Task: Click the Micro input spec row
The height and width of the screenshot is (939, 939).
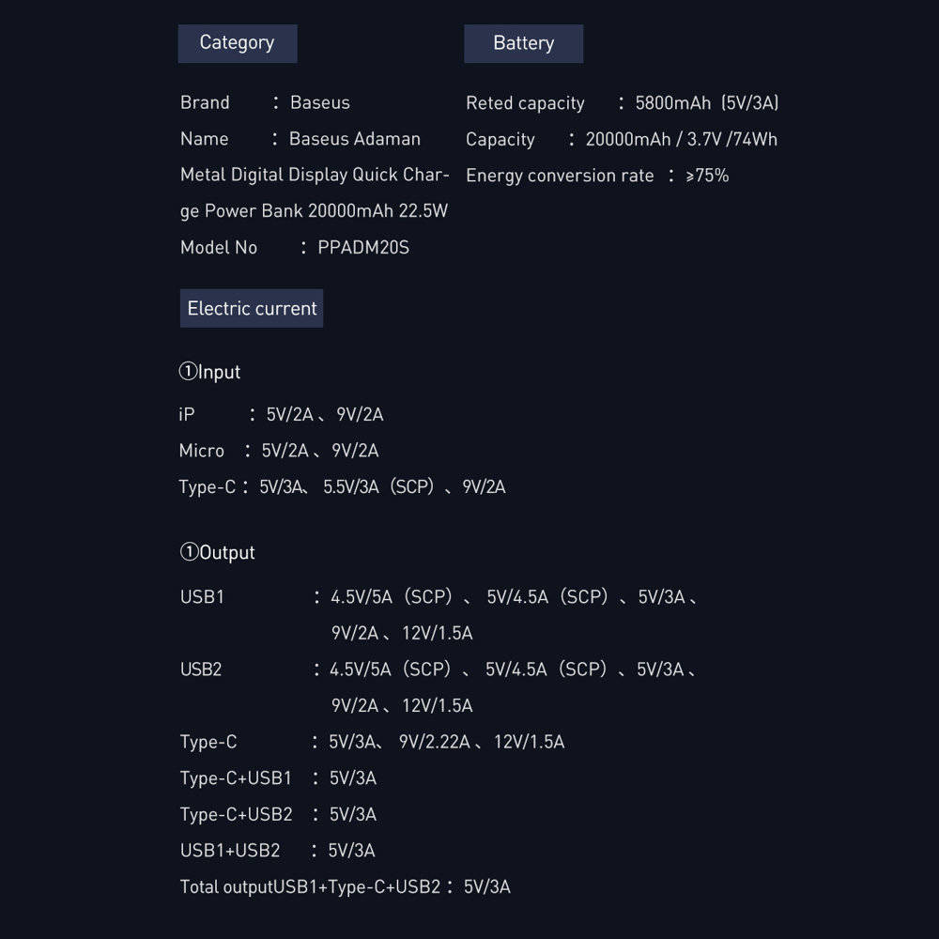Action: pos(279,451)
